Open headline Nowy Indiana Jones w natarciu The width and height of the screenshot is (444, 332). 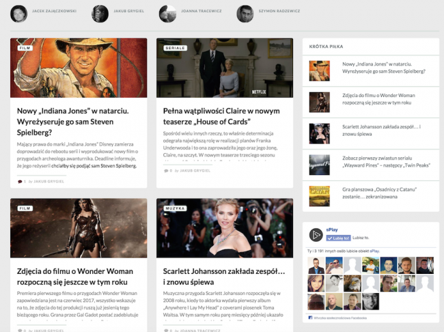tap(73, 122)
